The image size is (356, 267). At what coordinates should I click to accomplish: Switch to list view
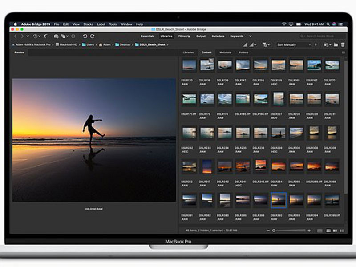[x=342, y=231]
